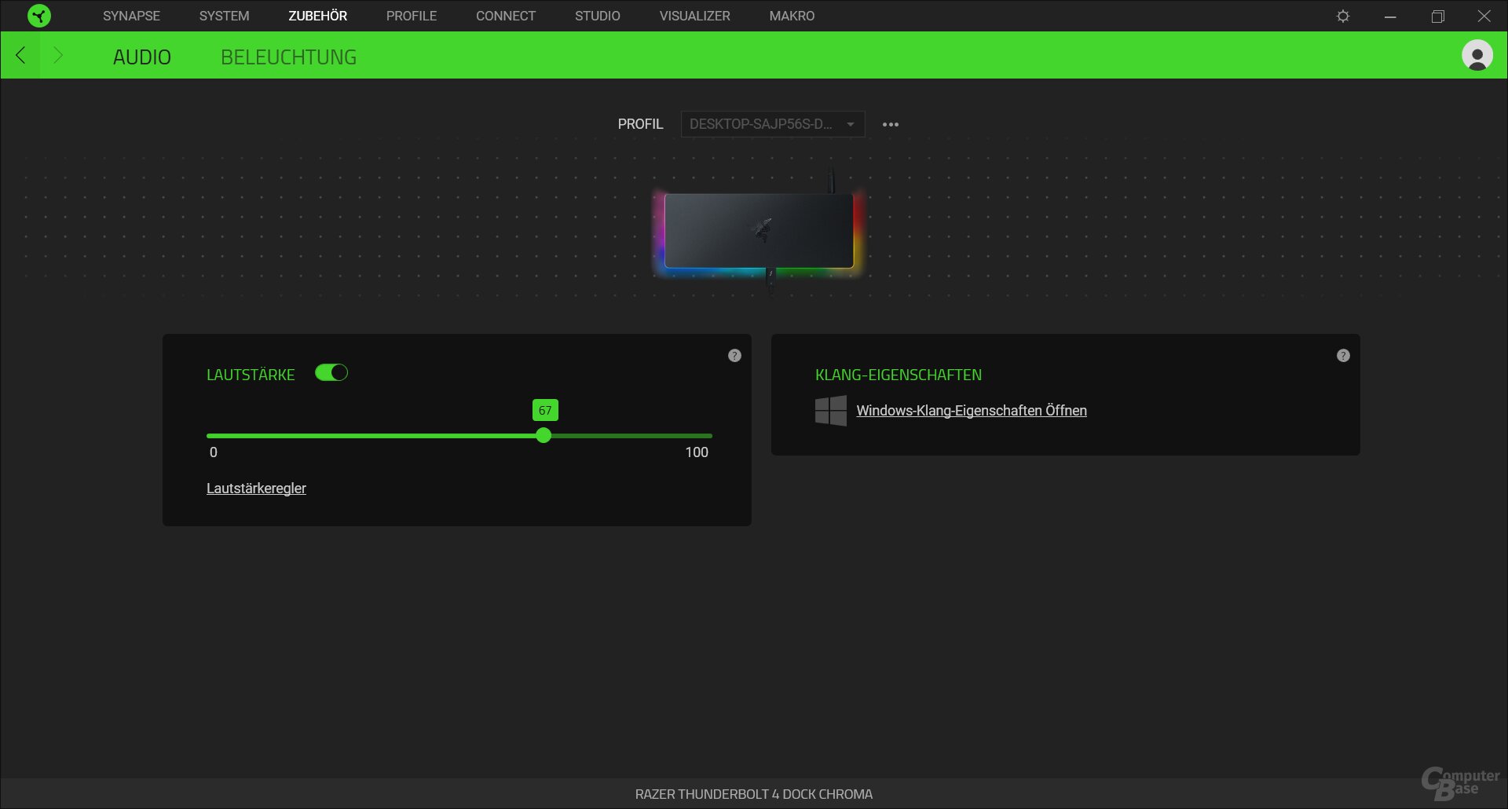Viewport: 1508px width, 809px height.
Task: Go forward with the right arrow
Action: pos(57,55)
